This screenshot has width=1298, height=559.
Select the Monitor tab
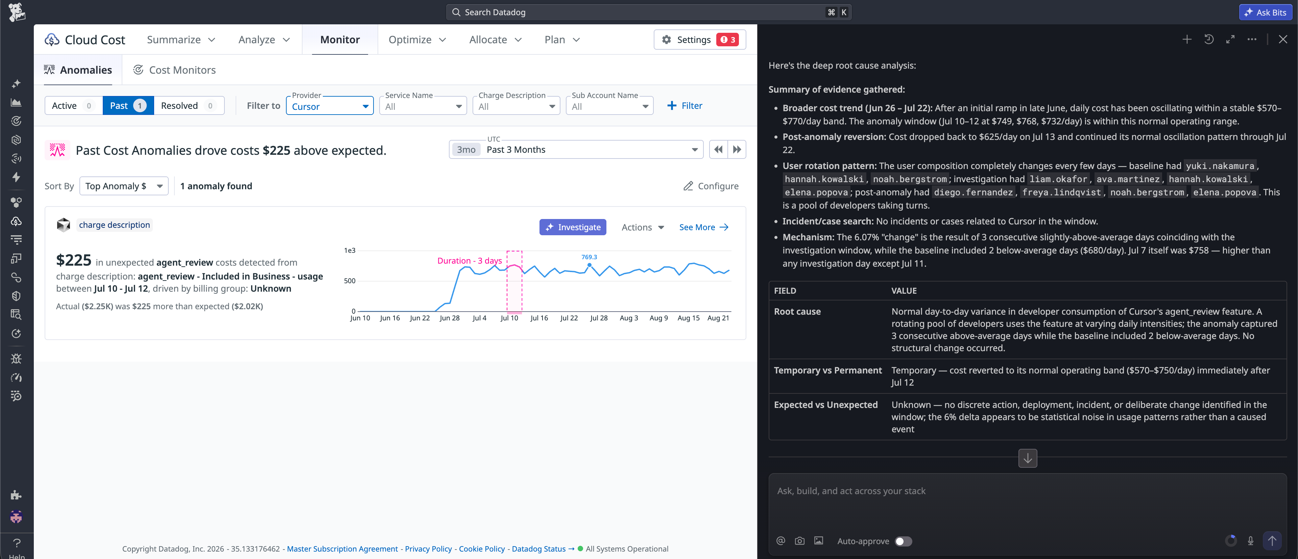point(340,40)
